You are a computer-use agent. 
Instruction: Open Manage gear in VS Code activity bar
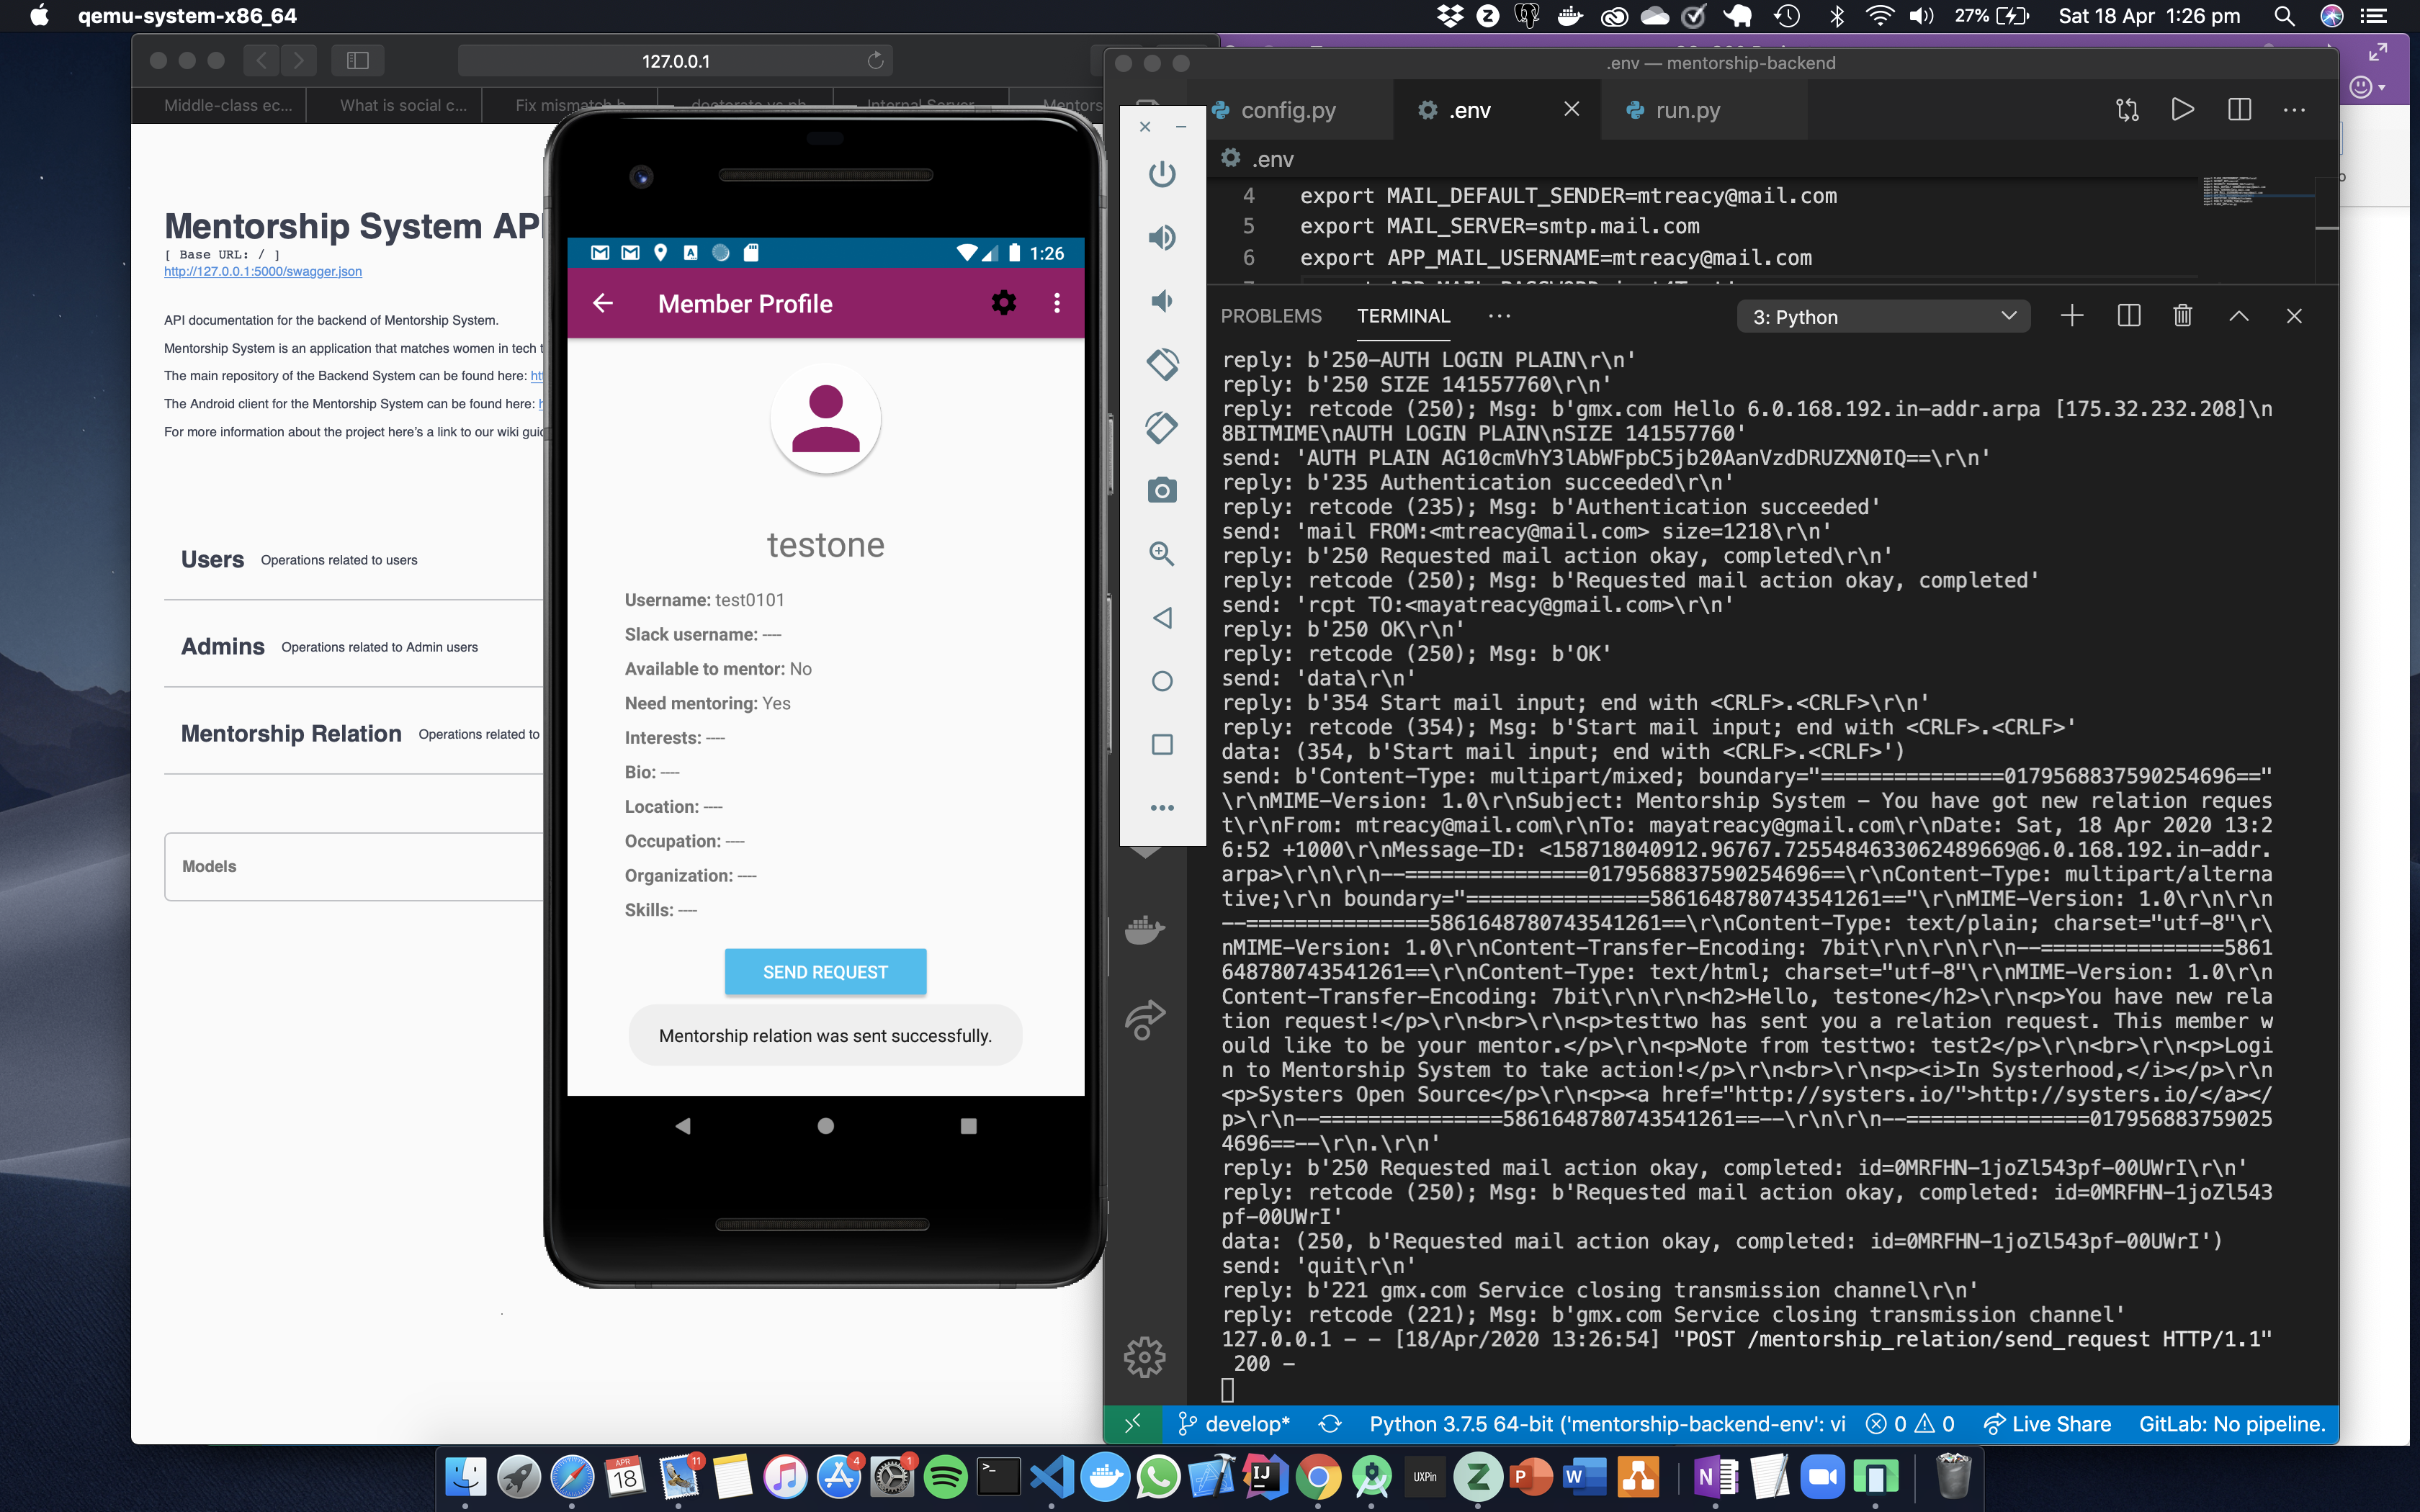coord(1145,1357)
